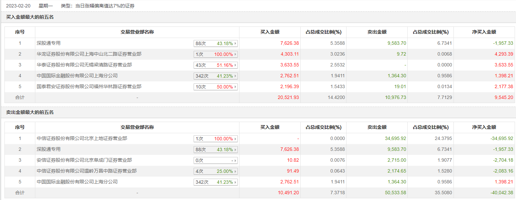Click 中国国际金融上海分公司 in the top-sell table
Image resolution: width=516 pixels, height=200 pixels.
(x=77, y=182)
